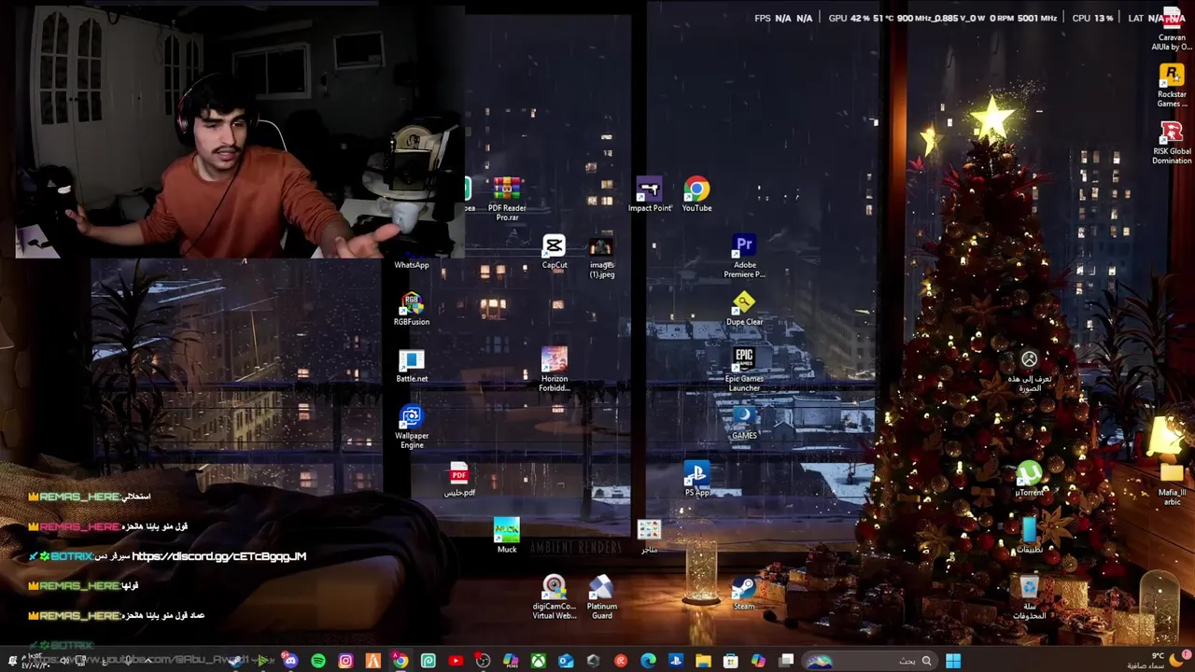The image size is (1195, 672).
Task: Open the Recycle Bin on desktop
Action: 1029,597
